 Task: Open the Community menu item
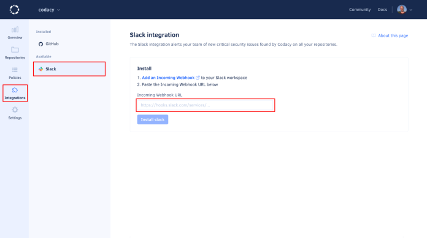[x=360, y=10]
